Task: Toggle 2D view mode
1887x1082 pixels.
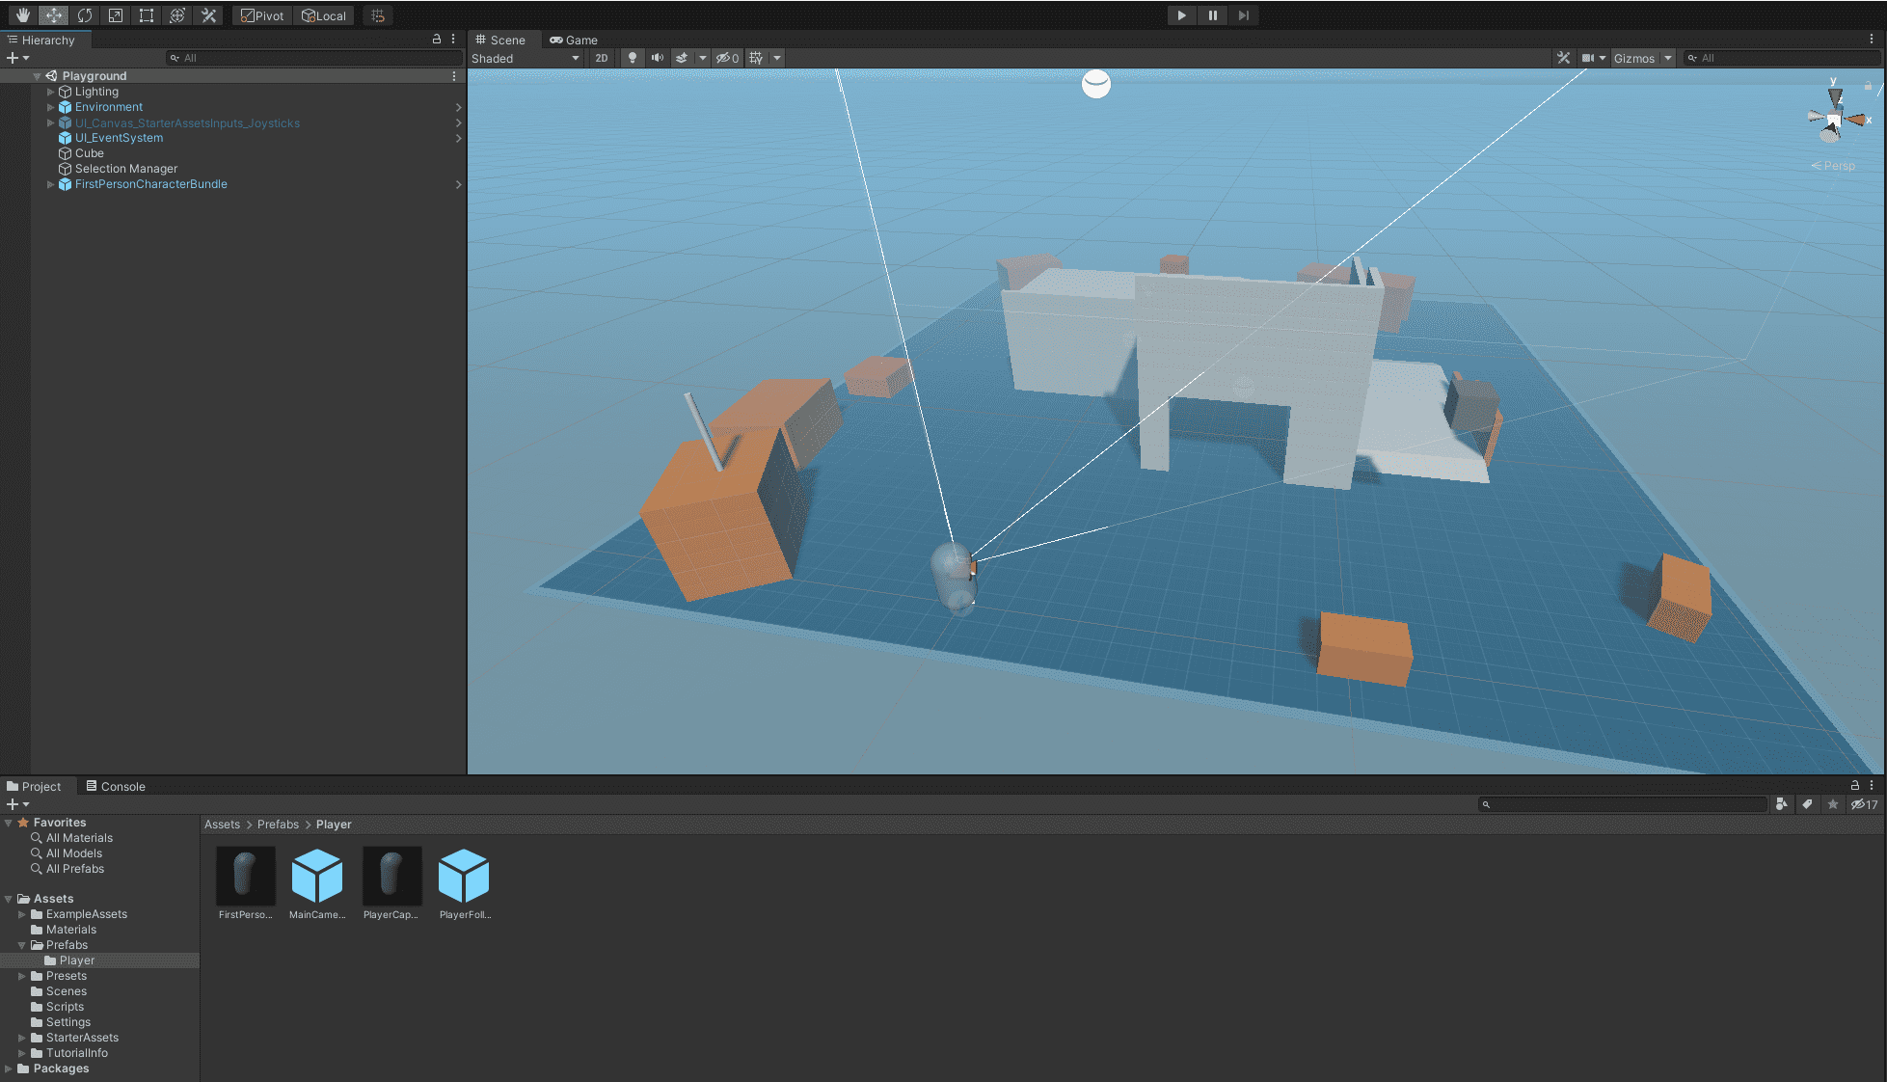Action: (602, 58)
